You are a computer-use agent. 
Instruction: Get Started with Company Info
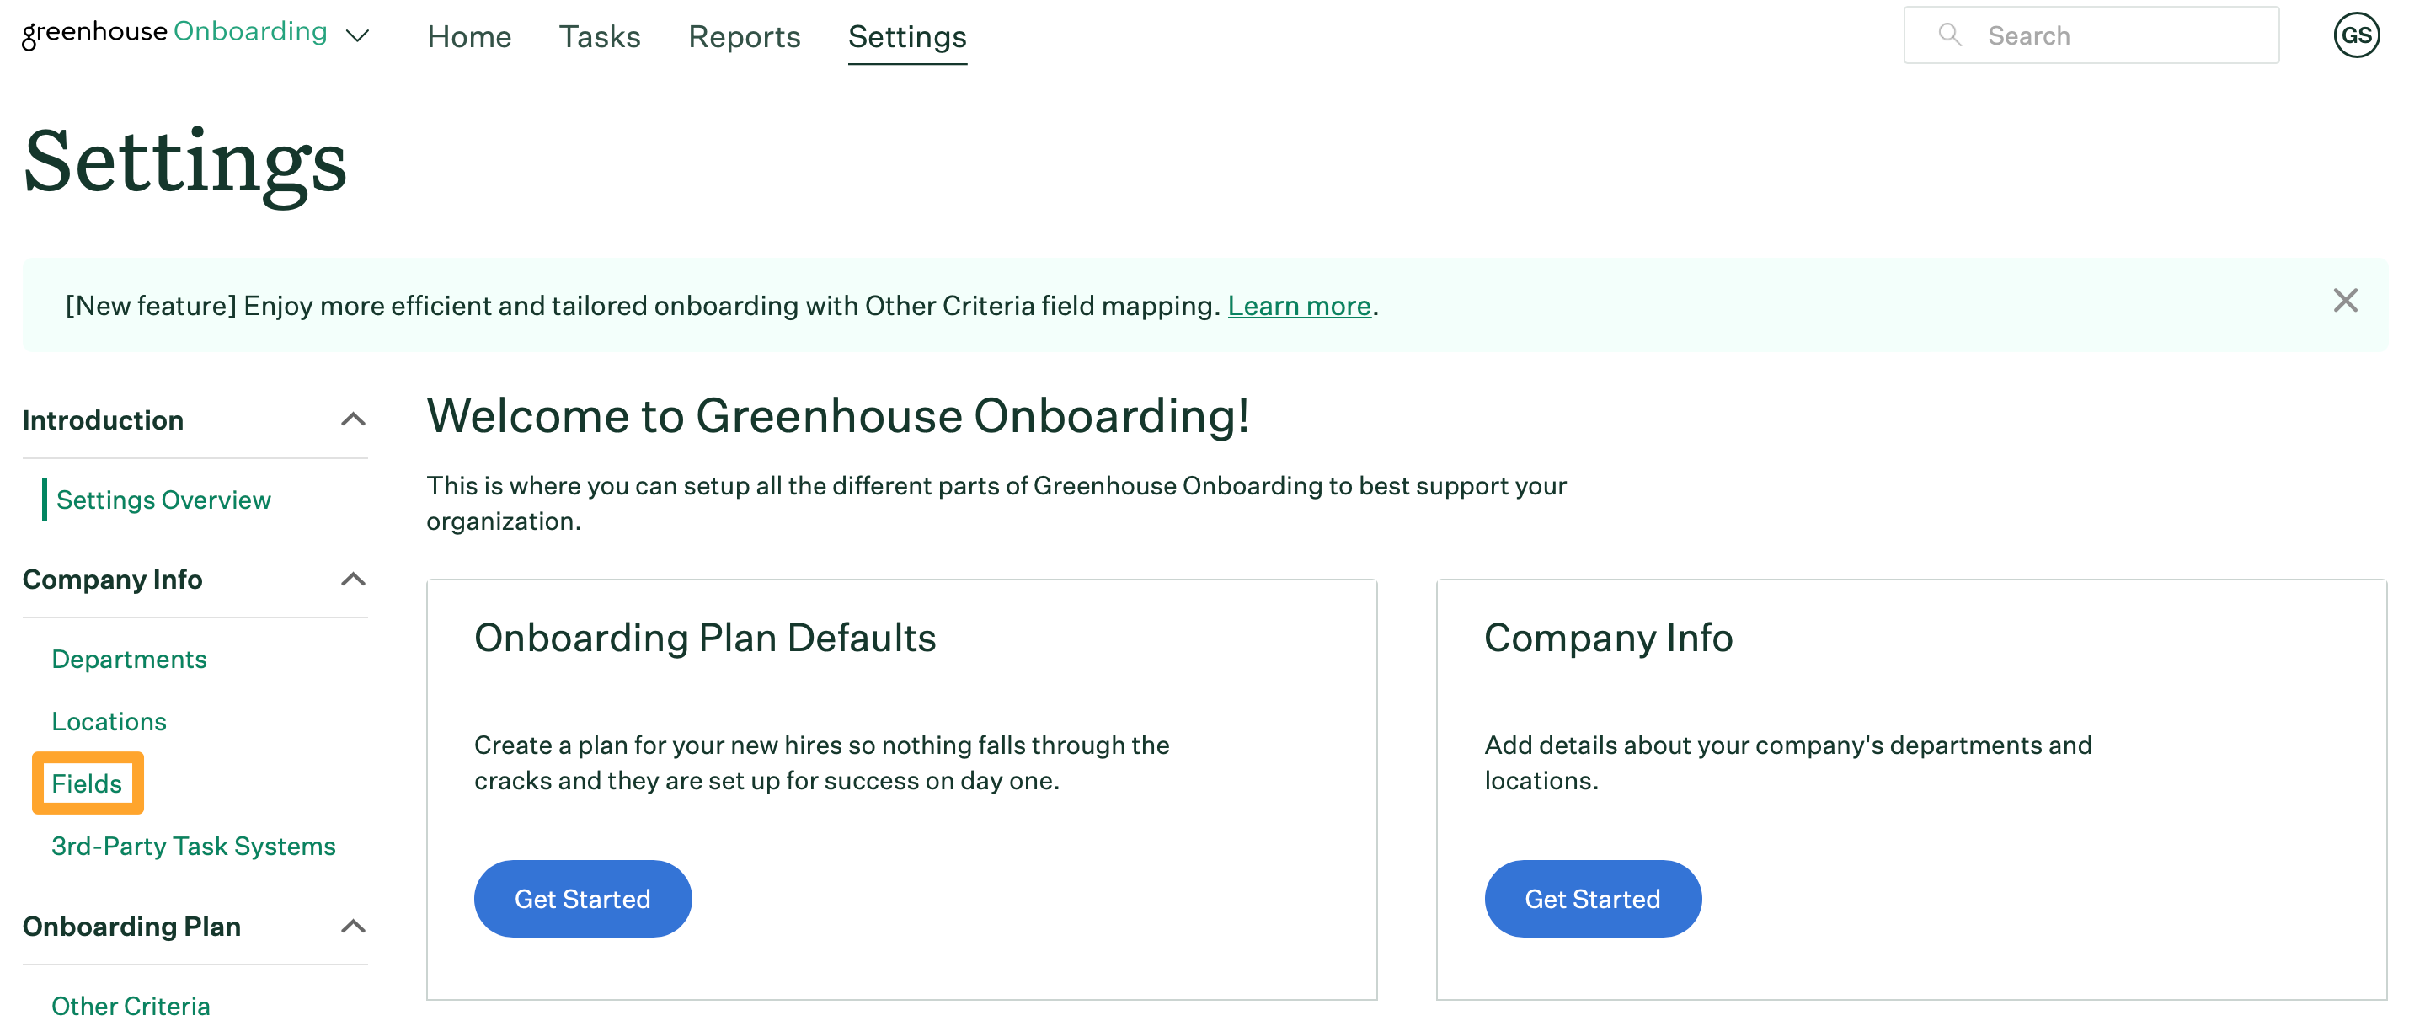1593,899
